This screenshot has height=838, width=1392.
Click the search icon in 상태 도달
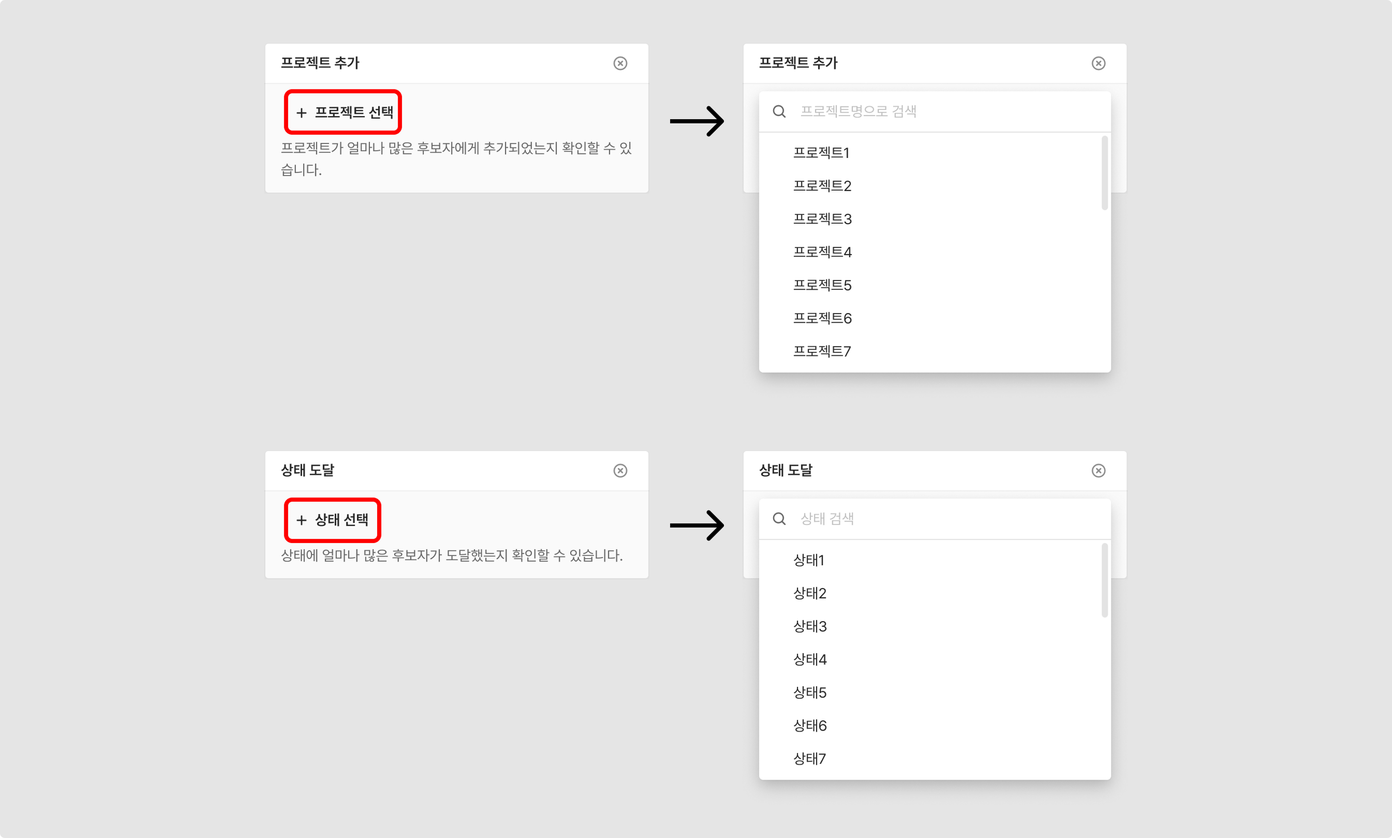click(x=779, y=518)
